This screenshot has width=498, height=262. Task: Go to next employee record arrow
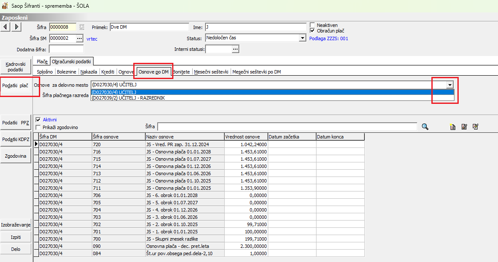[16, 27]
